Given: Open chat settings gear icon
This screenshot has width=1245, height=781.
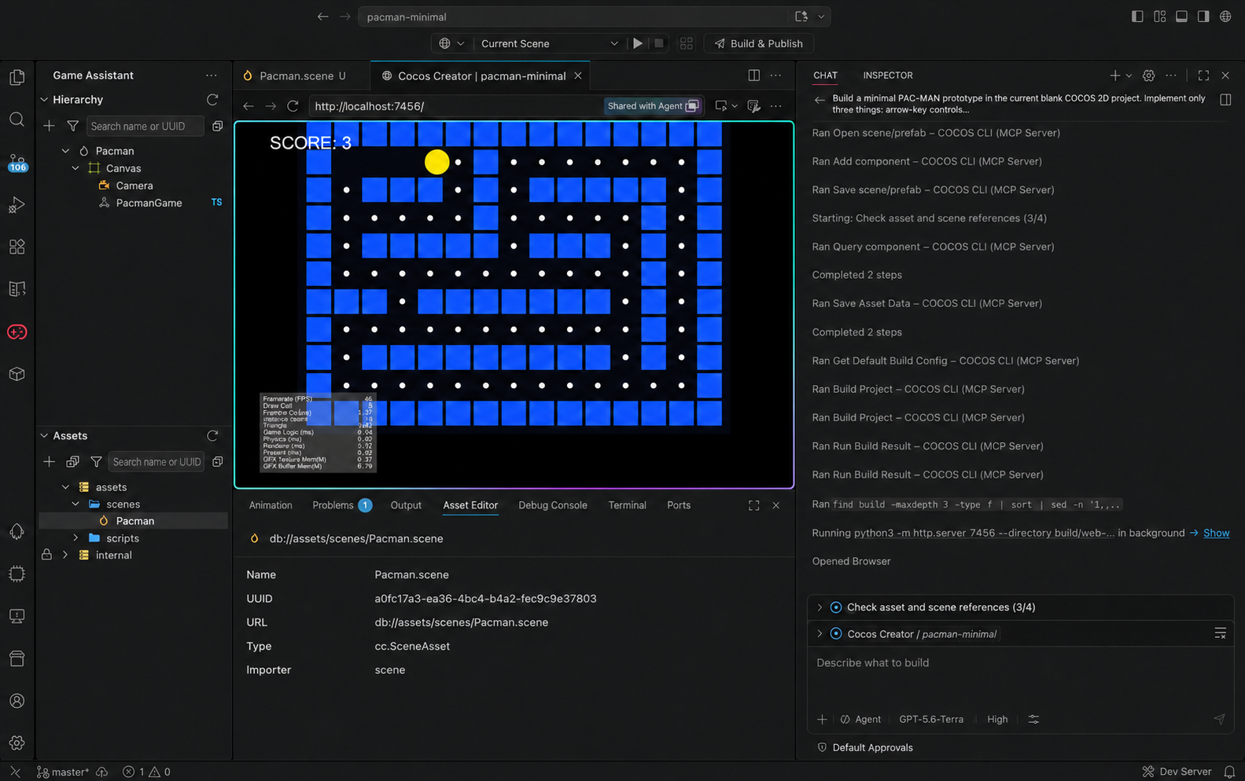Looking at the screenshot, I should point(1148,75).
